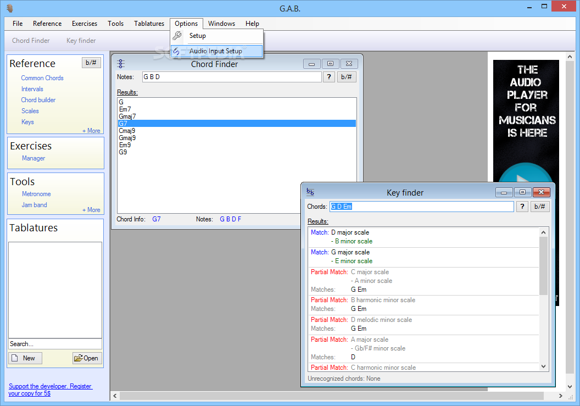580x406 pixels.
Task: Open the Windows menu
Action: pos(221,23)
